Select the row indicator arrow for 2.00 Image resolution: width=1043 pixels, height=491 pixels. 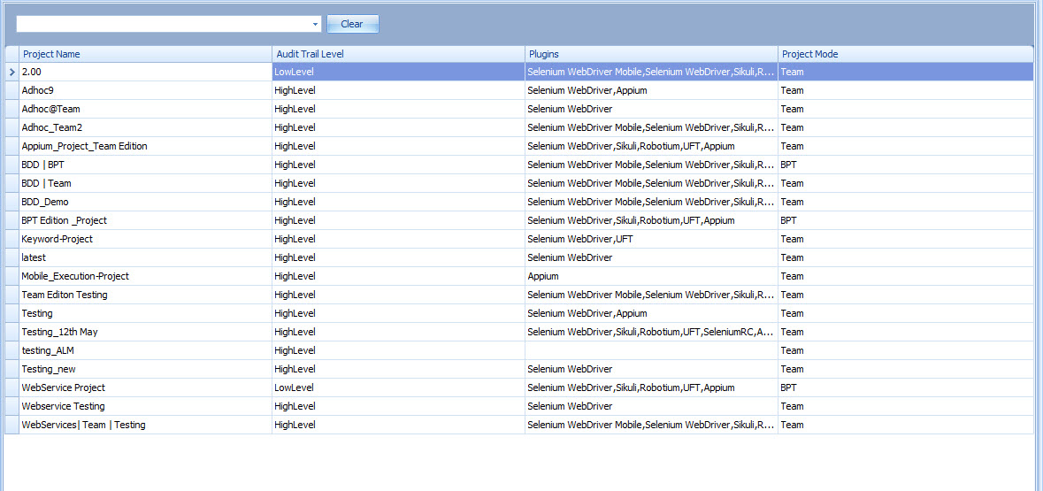point(12,72)
